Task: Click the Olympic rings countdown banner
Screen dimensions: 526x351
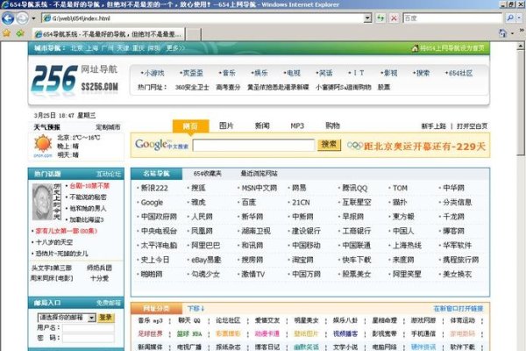Action: [x=416, y=147]
